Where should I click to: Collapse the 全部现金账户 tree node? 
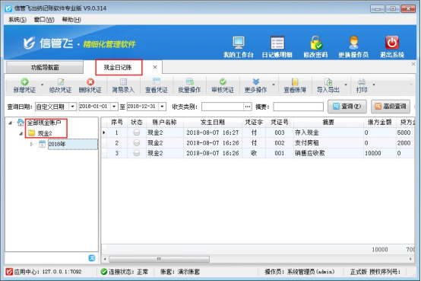point(10,123)
